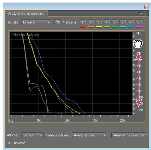Click the 15k frequency label

coord(95,120)
